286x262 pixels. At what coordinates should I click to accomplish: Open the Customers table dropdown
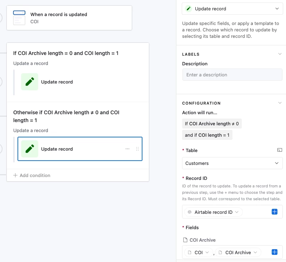coord(232,163)
